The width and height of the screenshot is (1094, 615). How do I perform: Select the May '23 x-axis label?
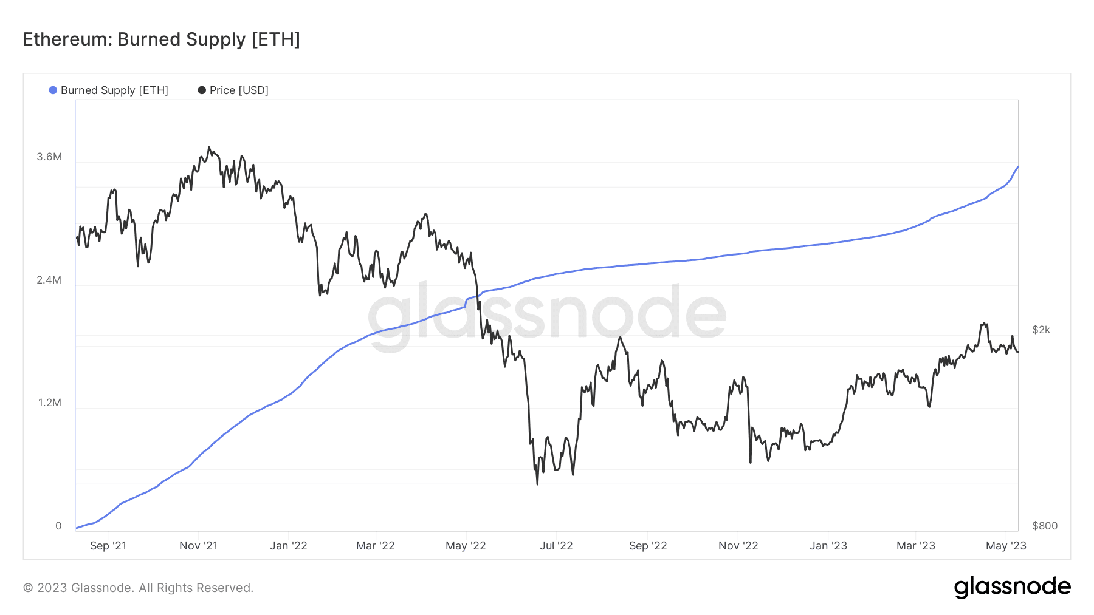coord(1006,546)
